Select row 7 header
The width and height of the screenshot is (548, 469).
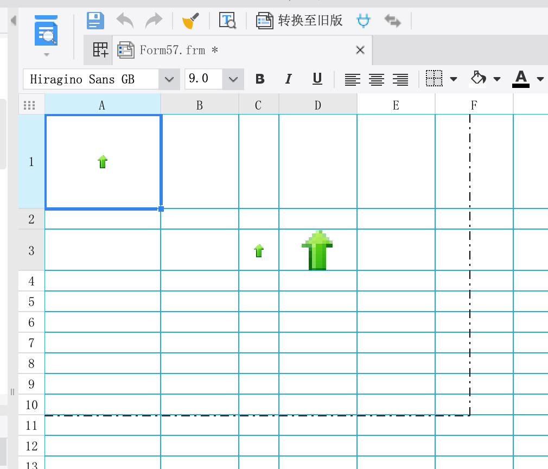[x=31, y=343]
